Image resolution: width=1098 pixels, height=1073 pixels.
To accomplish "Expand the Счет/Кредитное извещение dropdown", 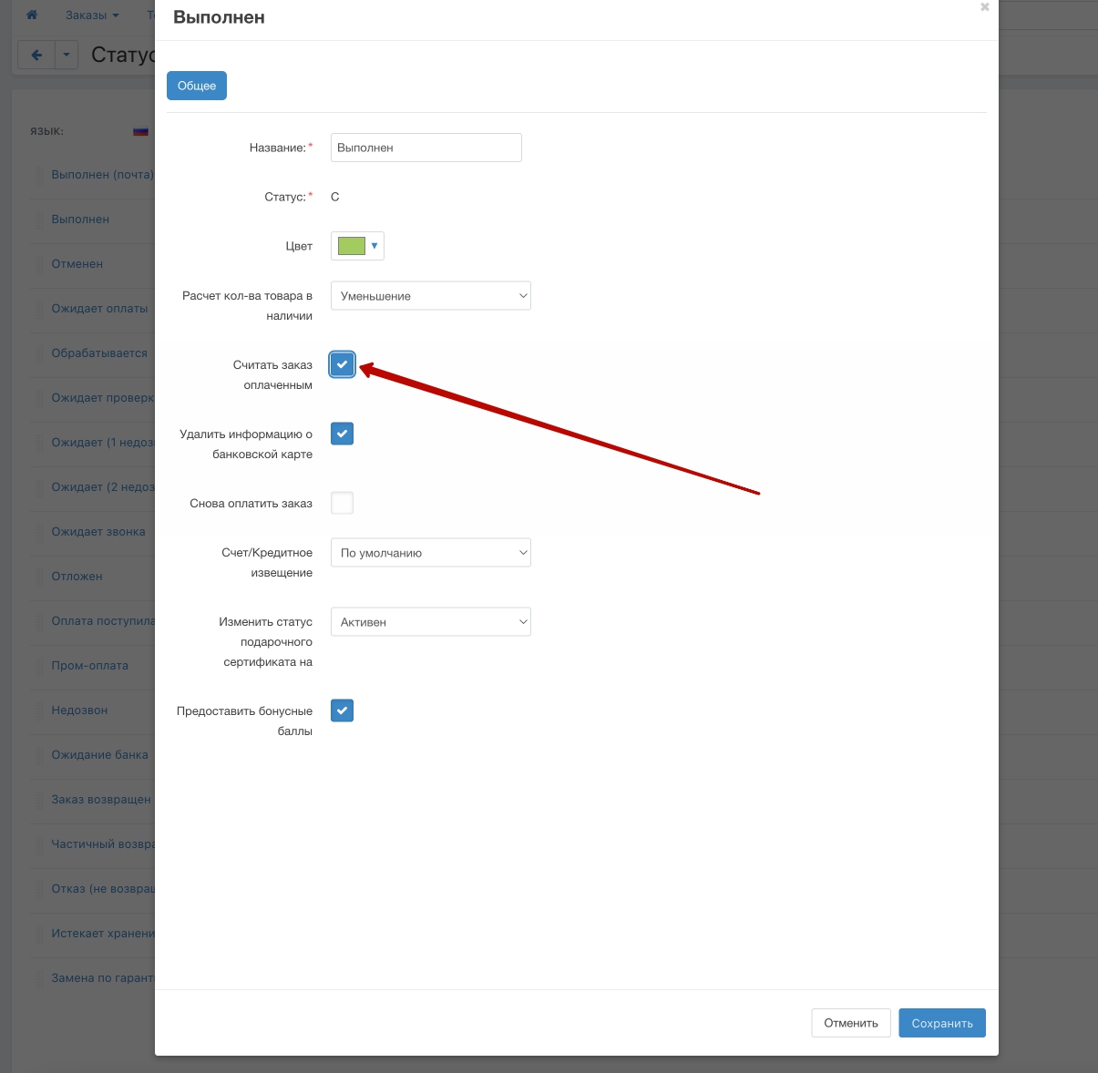I will [x=430, y=553].
